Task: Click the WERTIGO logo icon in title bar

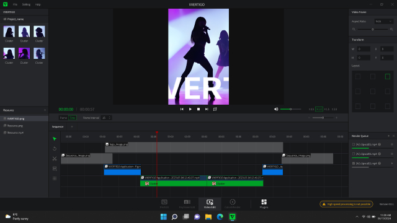Action: click(5, 4)
